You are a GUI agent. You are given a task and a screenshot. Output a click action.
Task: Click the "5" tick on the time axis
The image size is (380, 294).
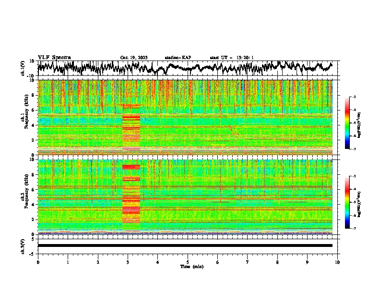pyautogui.click(x=188, y=262)
